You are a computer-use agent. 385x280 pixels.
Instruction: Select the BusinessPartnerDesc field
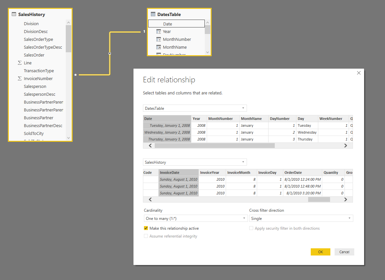tap(43, 125)
